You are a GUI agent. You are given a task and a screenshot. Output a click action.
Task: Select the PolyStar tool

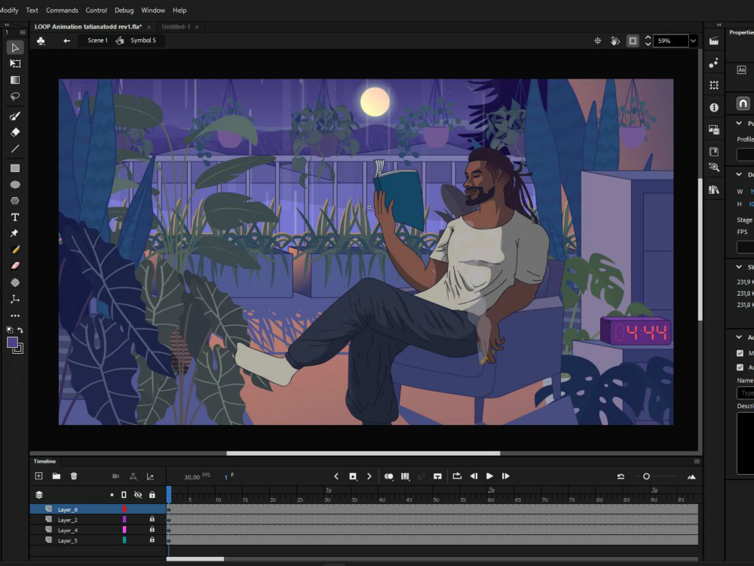[x=15, y=201]
